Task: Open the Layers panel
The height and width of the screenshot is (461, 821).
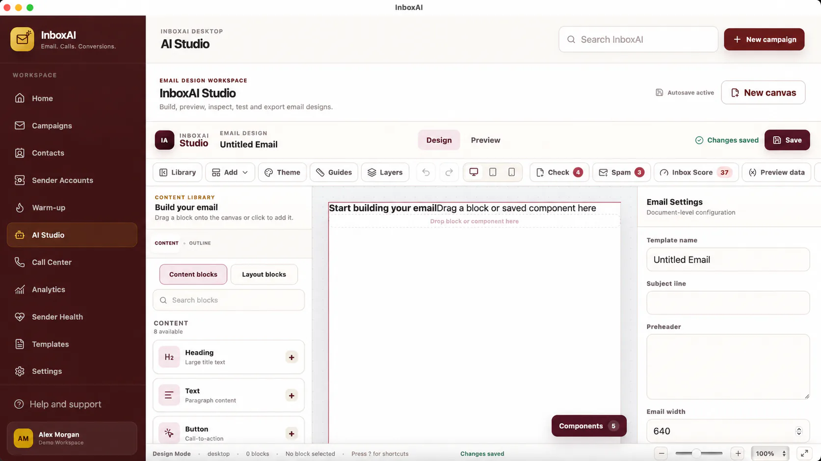Action: [385, 172]
